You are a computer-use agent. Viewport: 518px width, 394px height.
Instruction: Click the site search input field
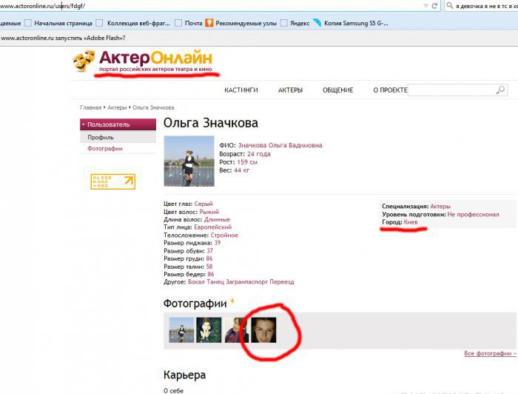click(450, 90)
